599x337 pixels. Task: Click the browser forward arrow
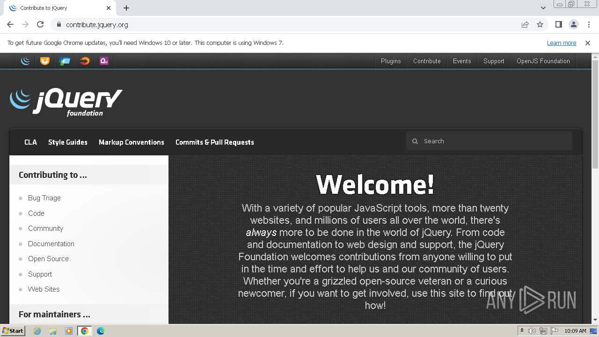[25, 25]
